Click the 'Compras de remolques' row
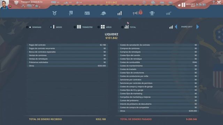 pos(158,52)
